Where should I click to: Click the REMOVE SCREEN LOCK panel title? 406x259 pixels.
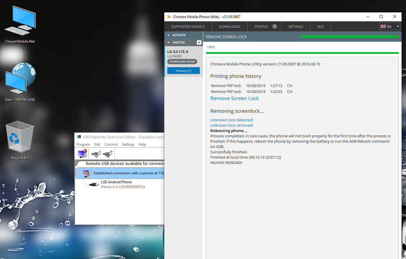pos(226,37)
